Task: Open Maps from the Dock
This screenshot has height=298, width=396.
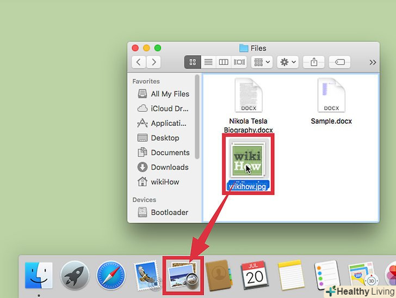Action: pyautogui.click(x=363, y=276)
